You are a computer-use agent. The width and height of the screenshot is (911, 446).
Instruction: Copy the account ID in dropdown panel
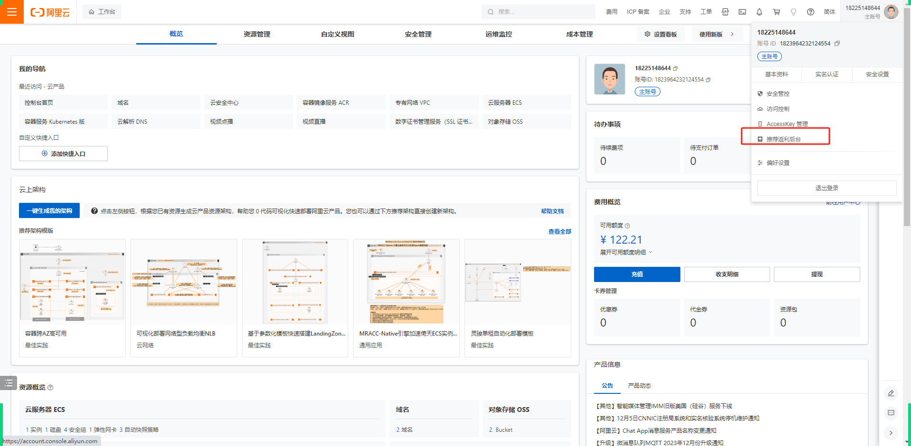837,44
